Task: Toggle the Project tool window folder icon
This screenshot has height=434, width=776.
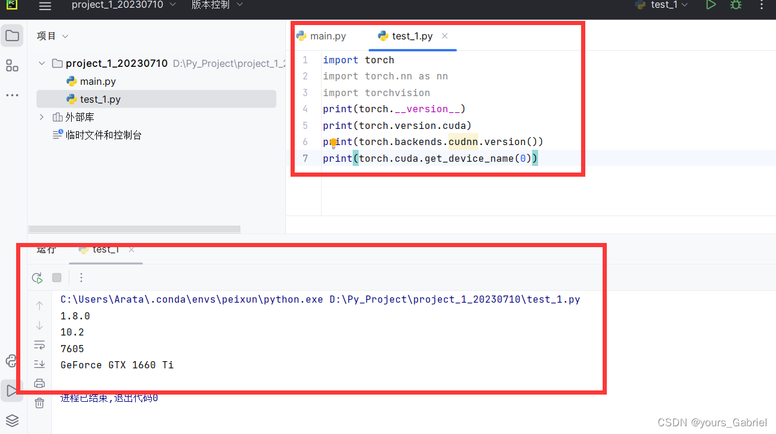Action: tap(12, 36)
